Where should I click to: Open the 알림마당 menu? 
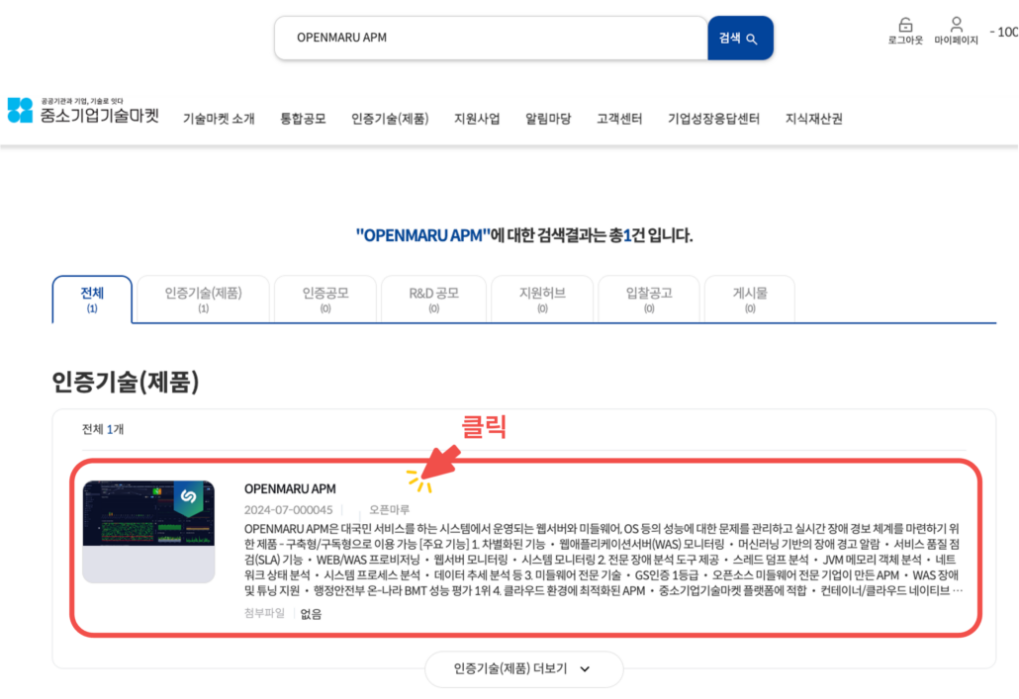click(547, 117)
